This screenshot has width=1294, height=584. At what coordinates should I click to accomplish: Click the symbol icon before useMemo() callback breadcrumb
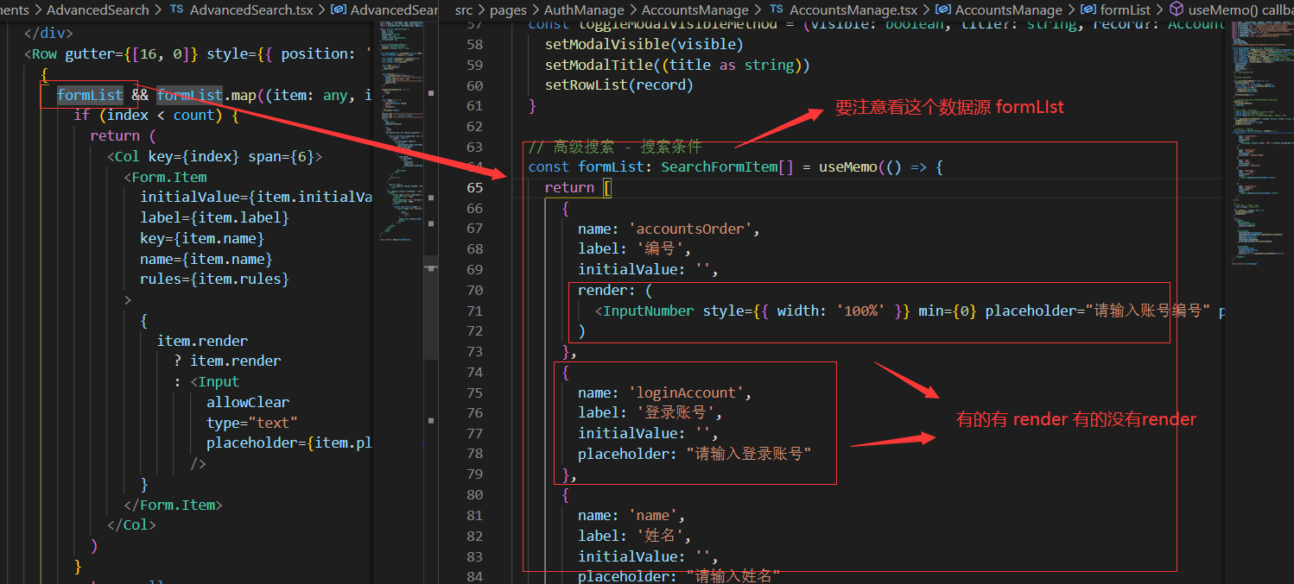pyautogui.click(x=1176, y=10)
